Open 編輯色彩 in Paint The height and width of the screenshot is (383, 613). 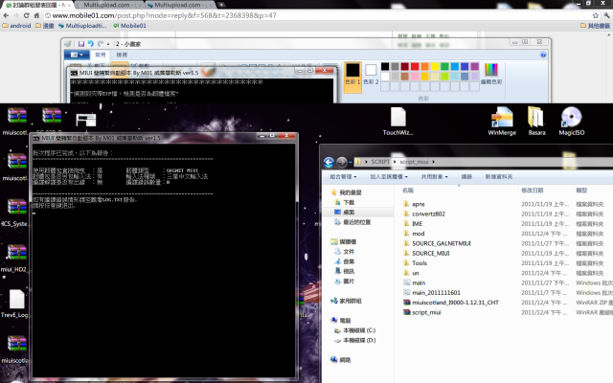[491, 74]
